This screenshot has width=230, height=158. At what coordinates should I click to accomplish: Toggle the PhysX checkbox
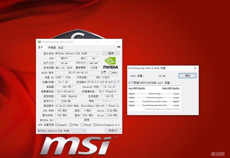pyautogui.click(x=83, y=125)
